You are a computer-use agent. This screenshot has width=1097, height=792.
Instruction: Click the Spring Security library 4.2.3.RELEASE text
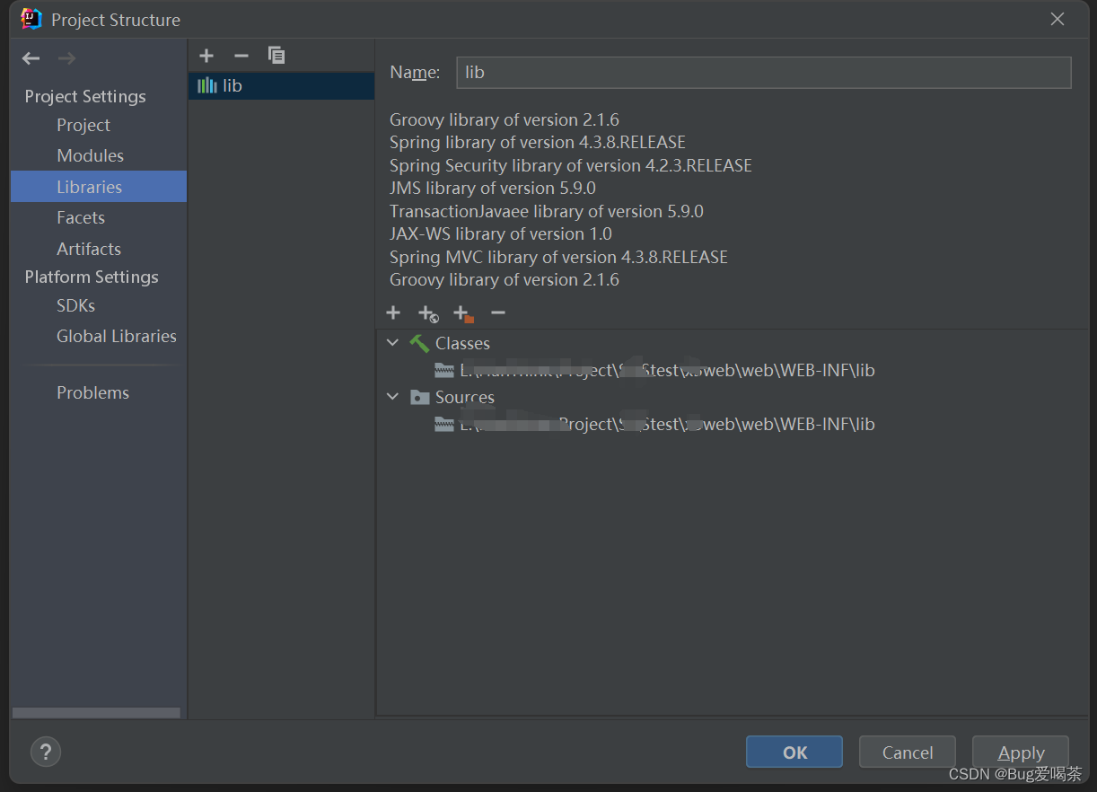(571, 165)
